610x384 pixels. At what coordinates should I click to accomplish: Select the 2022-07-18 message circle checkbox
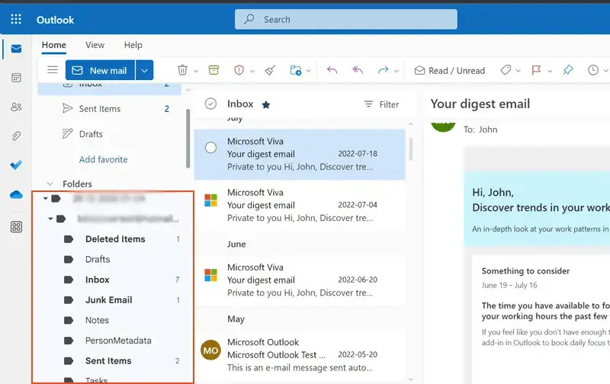click(x=210, y=148)
